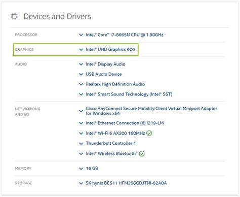Expand the Intel Smart Sound Technology chevron
240x197 pixels.
(81, 94)
